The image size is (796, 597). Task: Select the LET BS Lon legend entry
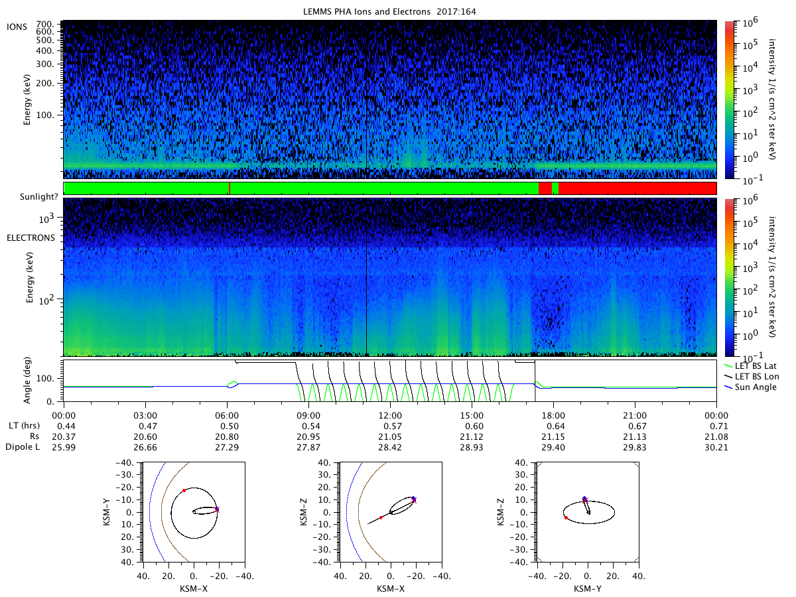(754, 376)
